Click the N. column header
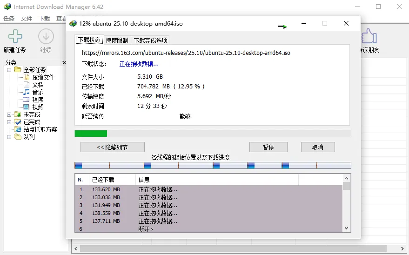 point(82,180)
